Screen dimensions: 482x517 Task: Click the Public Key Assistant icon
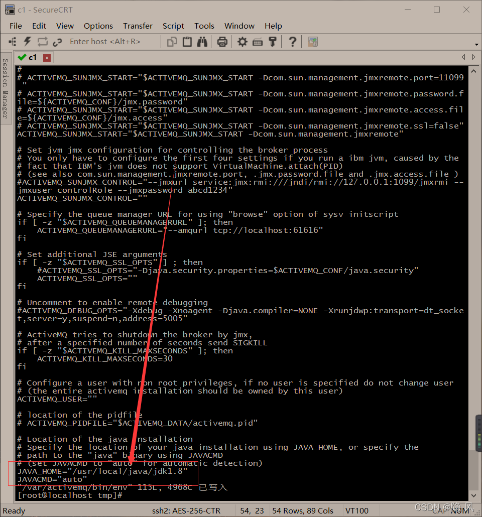[273, 42]
